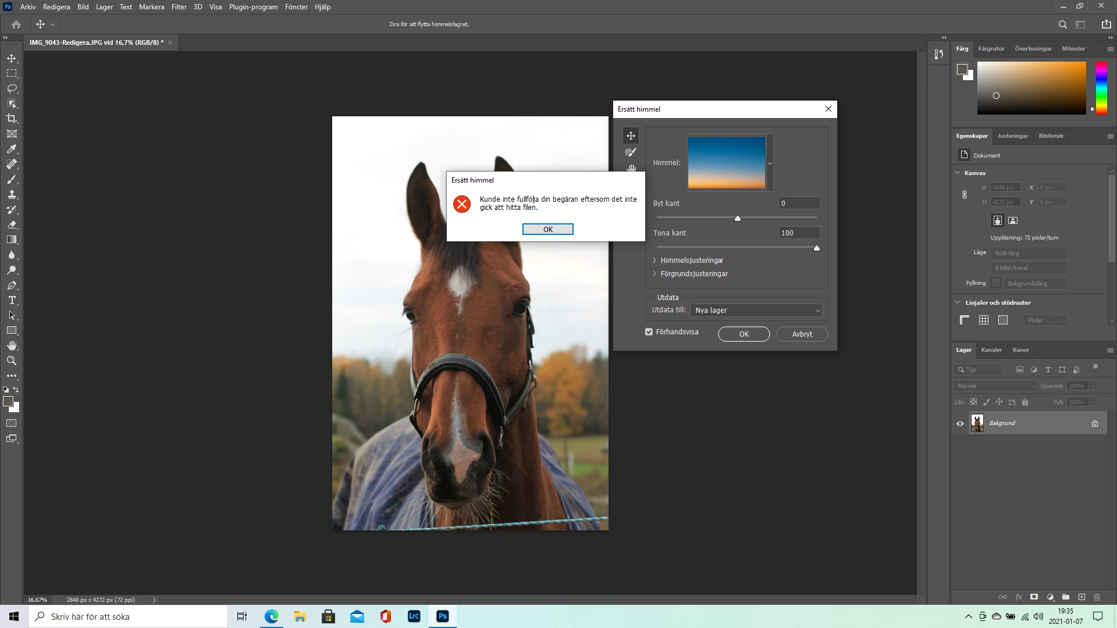Open the Utdata till dropdown
The image size is (1117, 628).
tap(756, 311)
